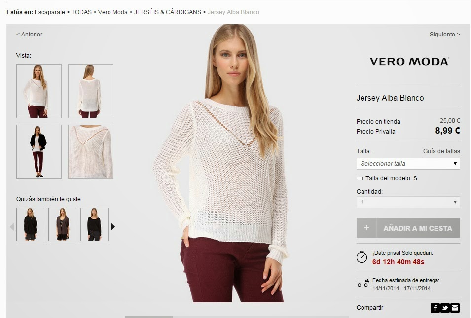Share product by email envelope icon
The image size is (471, 318).
455,308
